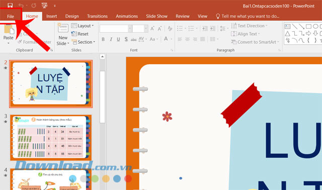Decrease the list level
322x190 pixels.
tap(205, 29)
